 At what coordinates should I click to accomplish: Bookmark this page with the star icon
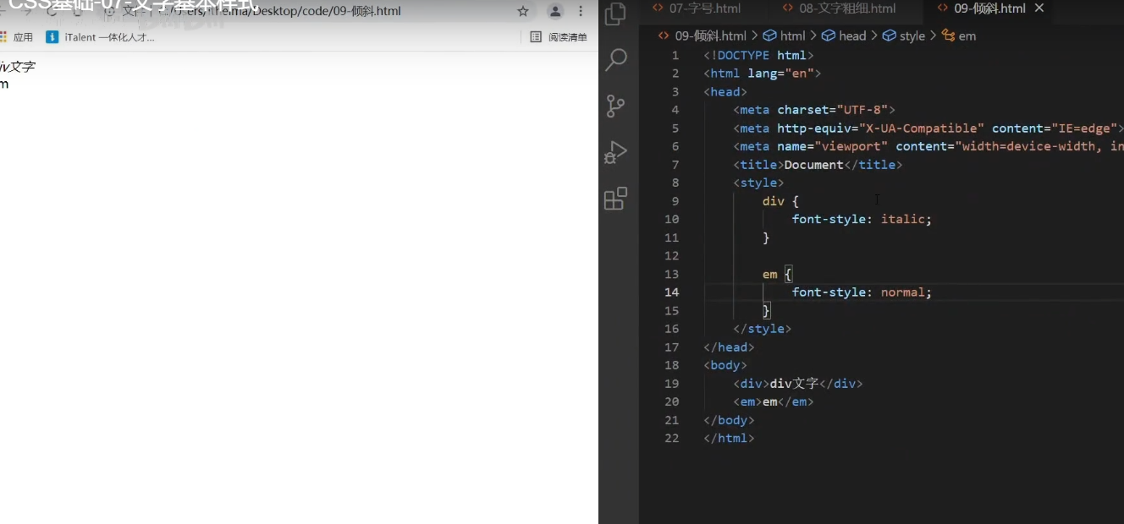[523, 12]
